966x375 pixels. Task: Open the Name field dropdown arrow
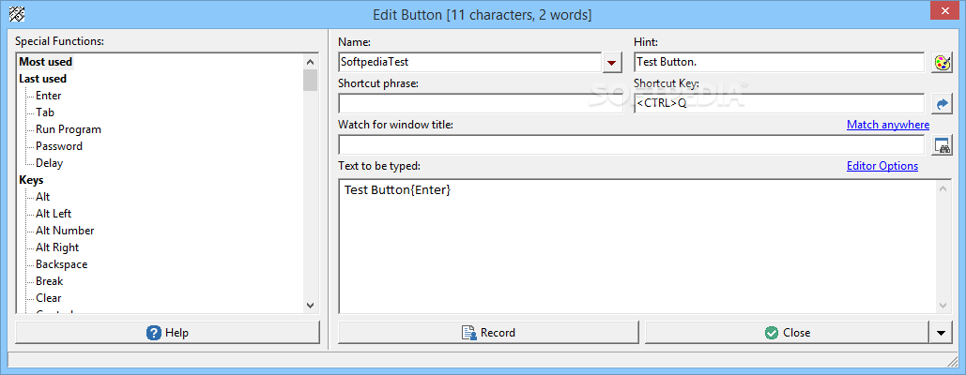point(612,63)
